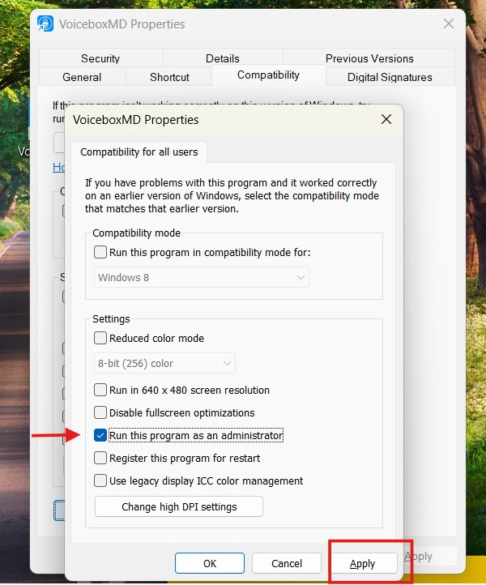Open the Previous Versions tab
This screenshot has width=486, height=585.
(369, 58)
